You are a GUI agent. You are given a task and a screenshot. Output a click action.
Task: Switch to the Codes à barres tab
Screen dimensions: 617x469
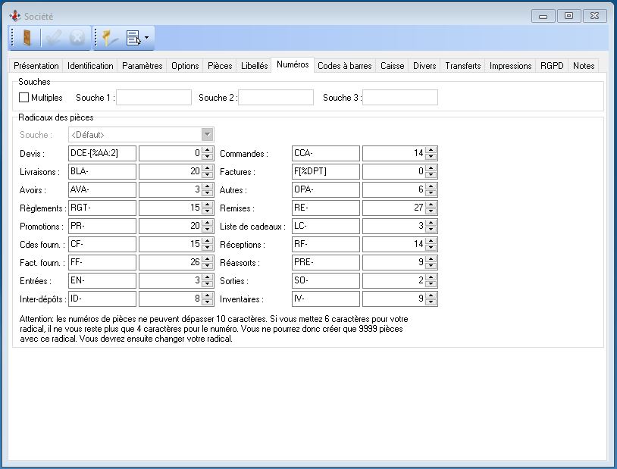[x=344, y=66]
